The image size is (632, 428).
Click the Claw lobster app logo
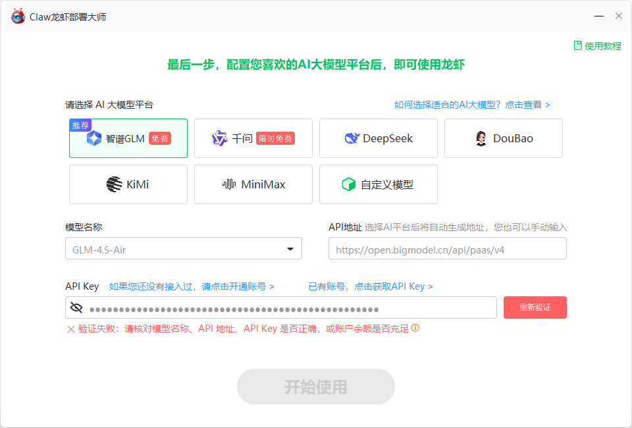click(18, 16)
